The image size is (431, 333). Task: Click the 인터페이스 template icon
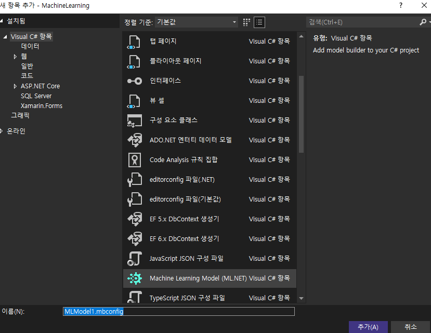135,81
